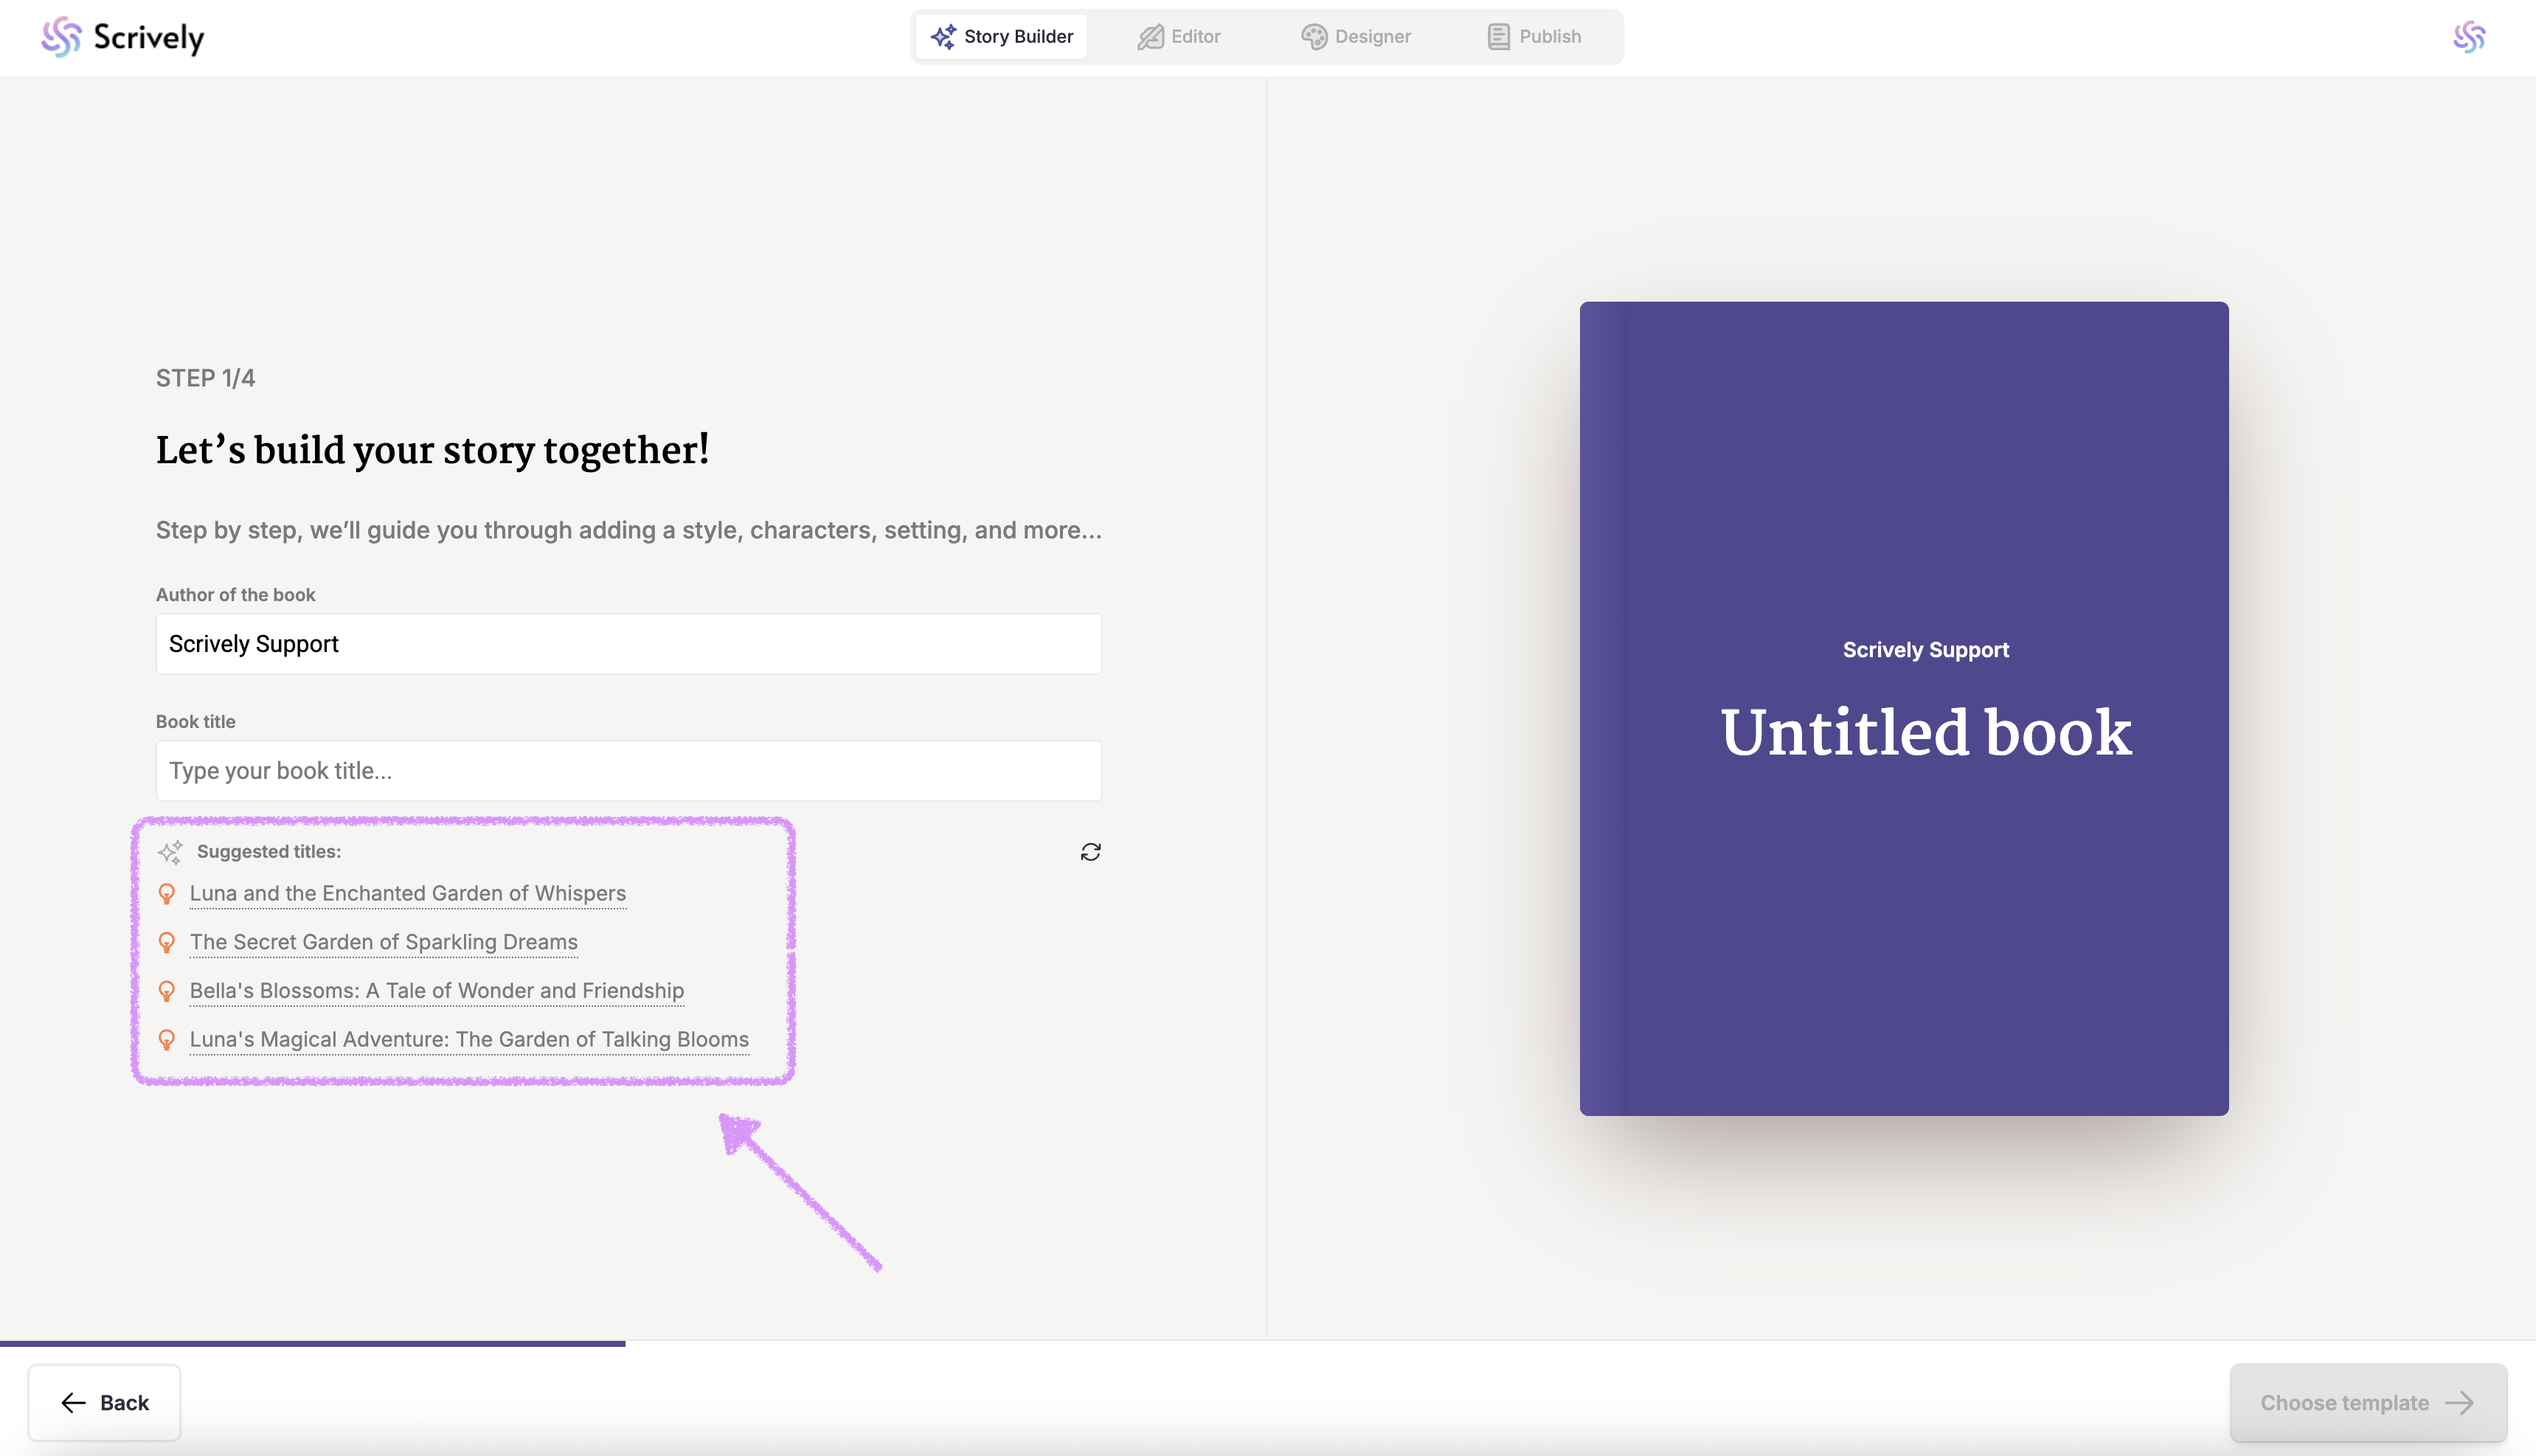Open the Editor tab
This screenshot has width=2536, height=1456.
(x=1179, y=37)
